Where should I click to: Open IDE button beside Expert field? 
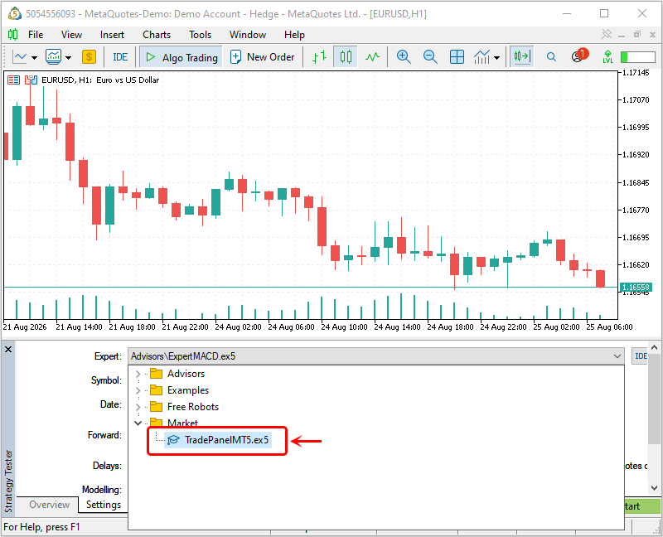(x=639, y=356)
